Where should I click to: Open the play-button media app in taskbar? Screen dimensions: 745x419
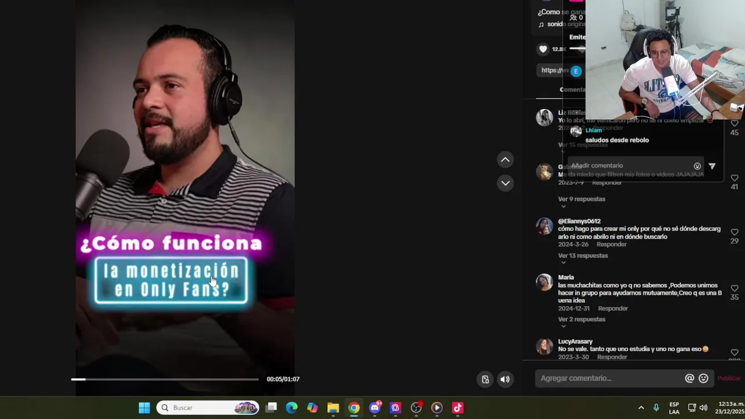pyautogui.click(x=437, y=408)
